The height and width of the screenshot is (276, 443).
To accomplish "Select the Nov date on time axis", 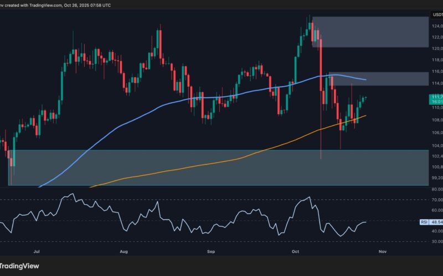I will tap(383, 250).
